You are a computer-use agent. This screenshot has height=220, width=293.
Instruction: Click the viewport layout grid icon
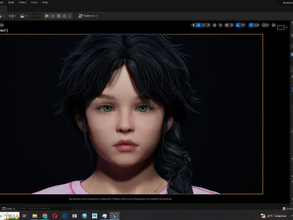pyautogui.click(x=281, y=28)
